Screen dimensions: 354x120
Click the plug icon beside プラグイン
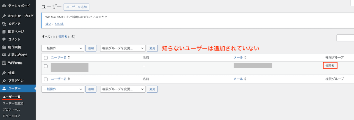pos(4,80)
